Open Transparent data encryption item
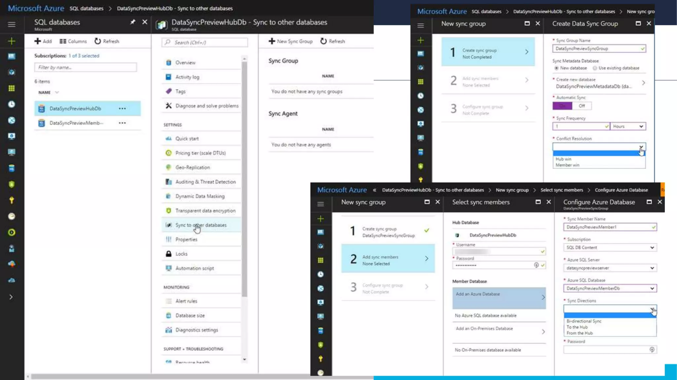 pos(201,211)
